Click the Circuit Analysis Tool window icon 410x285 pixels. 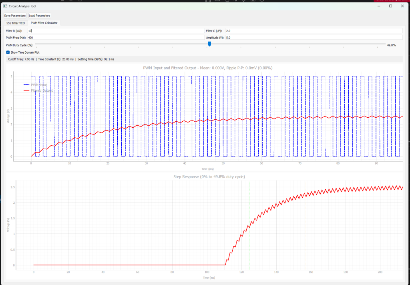5,6
